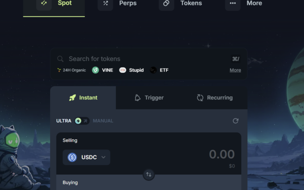Open the More link for organic tokens
The height and width of the screenshot is (190, 304).
tap(236, 70)
